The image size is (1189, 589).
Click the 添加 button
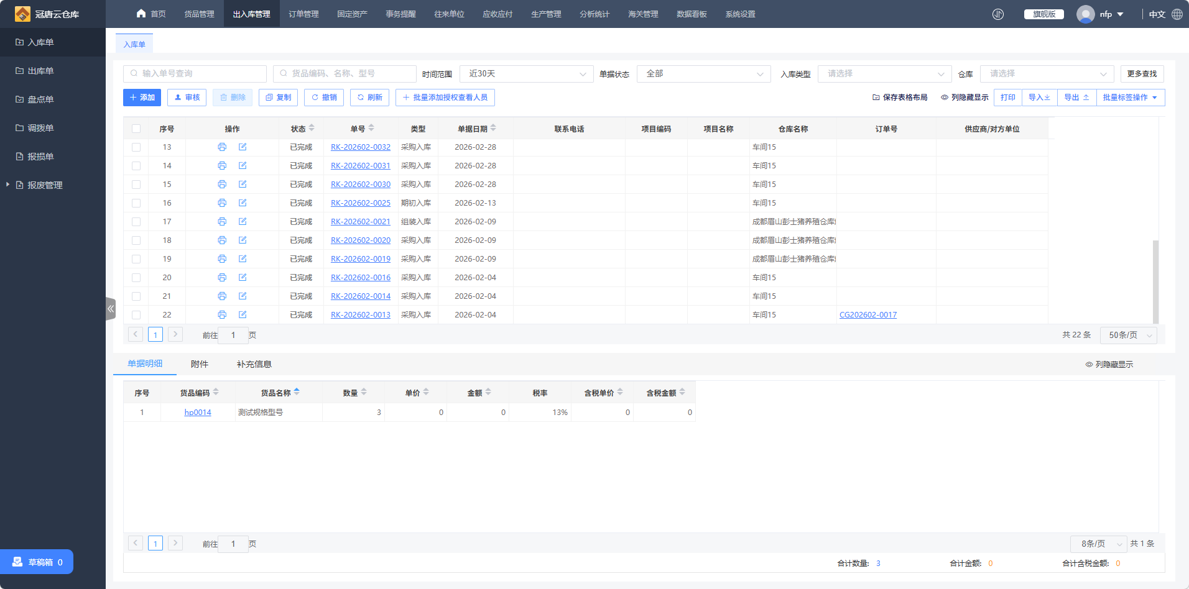142,98
